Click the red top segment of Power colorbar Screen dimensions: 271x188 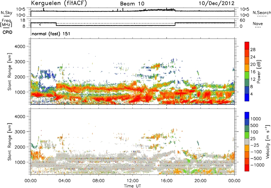click(247, 45)
